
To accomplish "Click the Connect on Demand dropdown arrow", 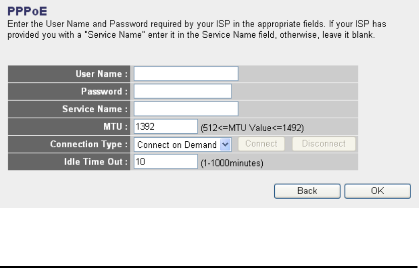I will [x=226, y=144].
